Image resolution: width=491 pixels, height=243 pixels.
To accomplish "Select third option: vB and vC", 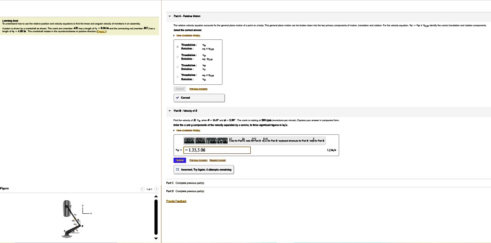I will 177,67.
